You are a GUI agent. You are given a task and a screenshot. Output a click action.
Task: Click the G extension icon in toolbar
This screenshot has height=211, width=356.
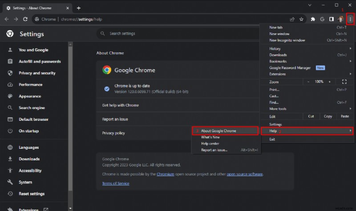coord(322,19)
